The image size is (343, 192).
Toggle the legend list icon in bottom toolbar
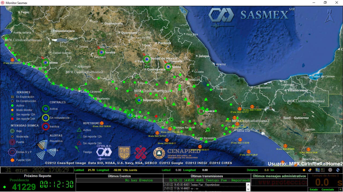tap(323, 170)
